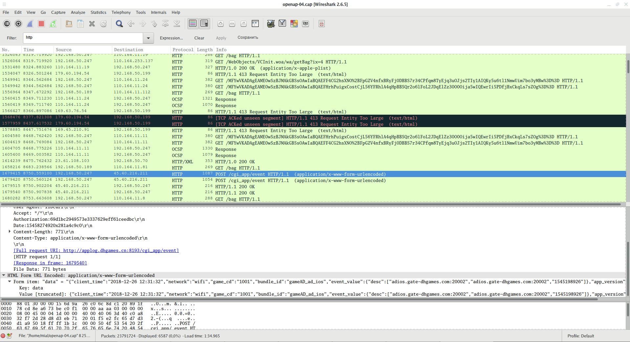Click the Expression... button
630x342 pixels.
pyautogui.click(x=171, y=38)
